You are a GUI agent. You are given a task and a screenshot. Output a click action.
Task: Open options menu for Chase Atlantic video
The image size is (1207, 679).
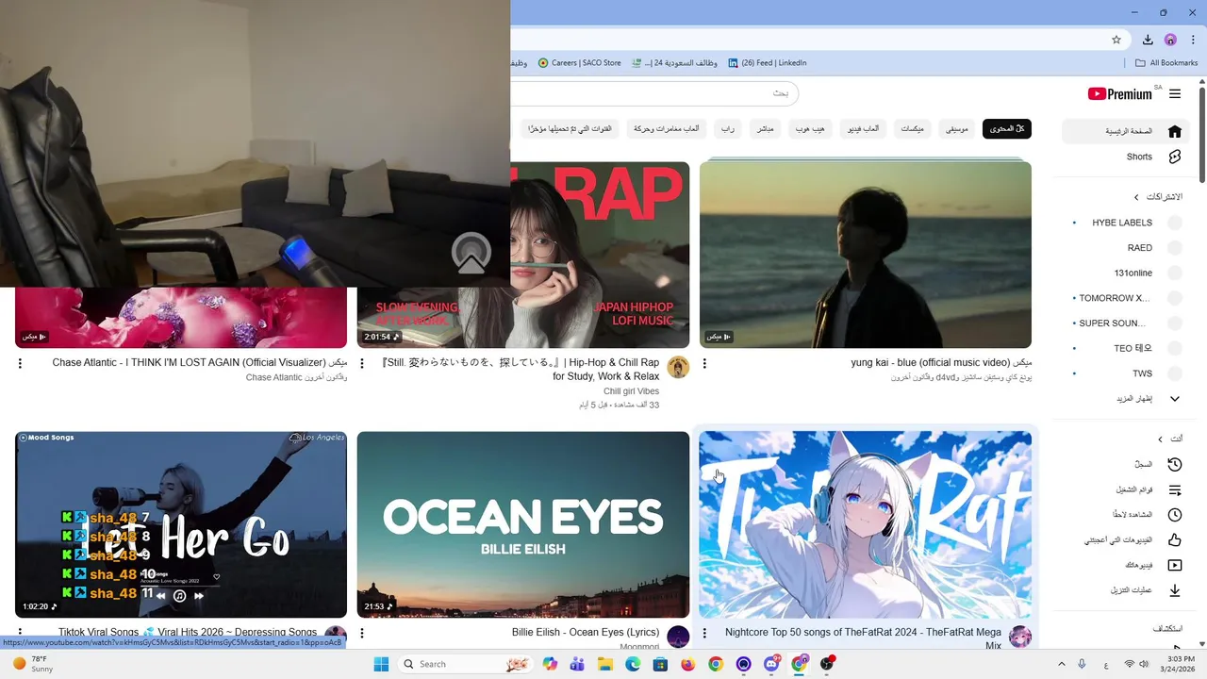20,363
